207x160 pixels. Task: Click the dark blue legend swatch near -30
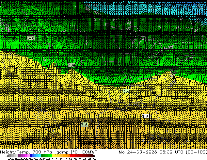pyautogui.click(x=31, y=155)
